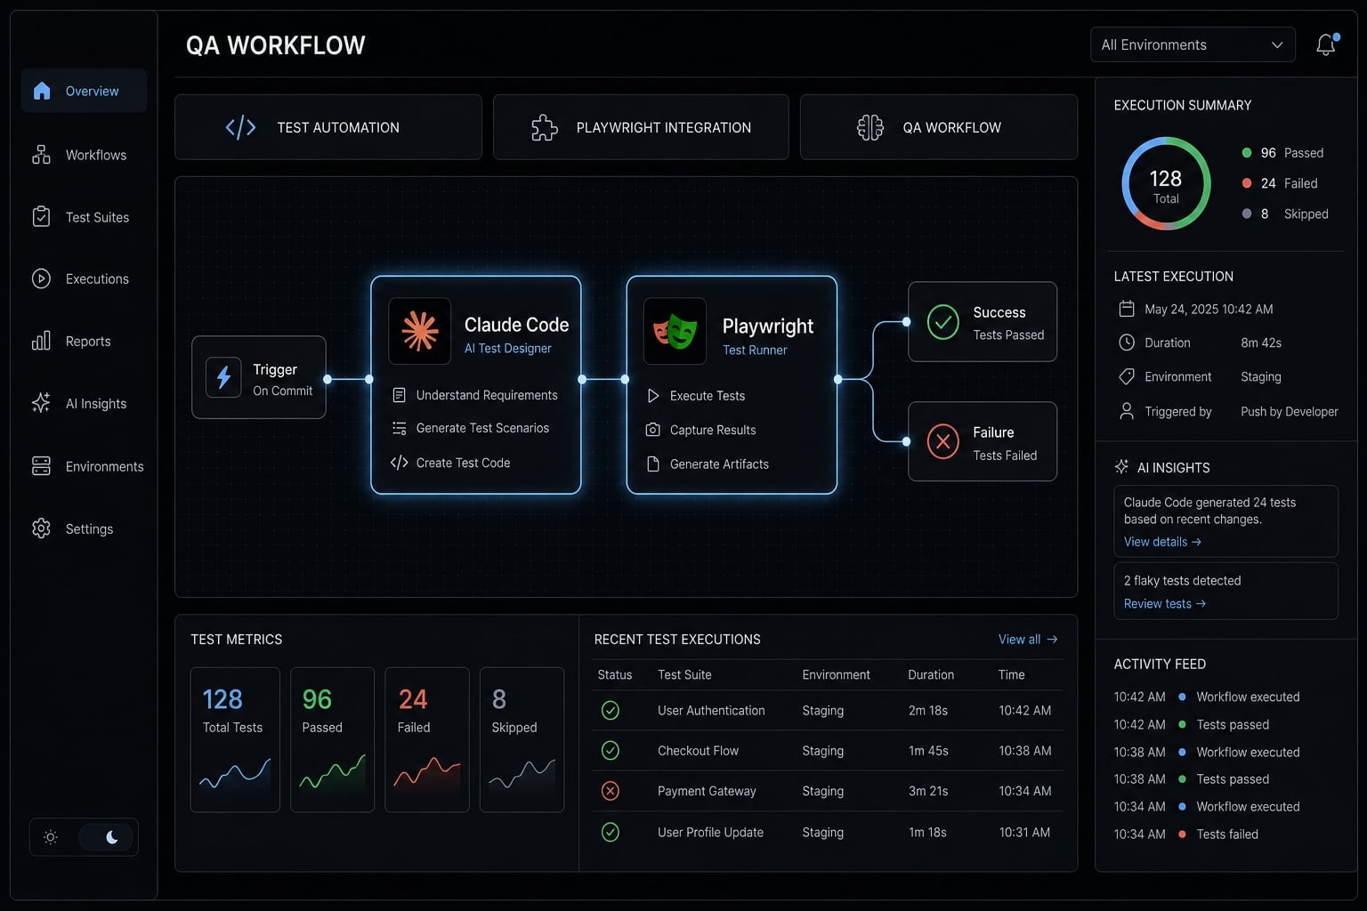Open the Test Automation tab
This screenshot has height=911, width=1367.
(x=328, y=127)
